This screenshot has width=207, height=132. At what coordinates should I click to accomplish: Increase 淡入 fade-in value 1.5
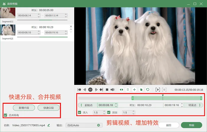(x=104, y=111)
